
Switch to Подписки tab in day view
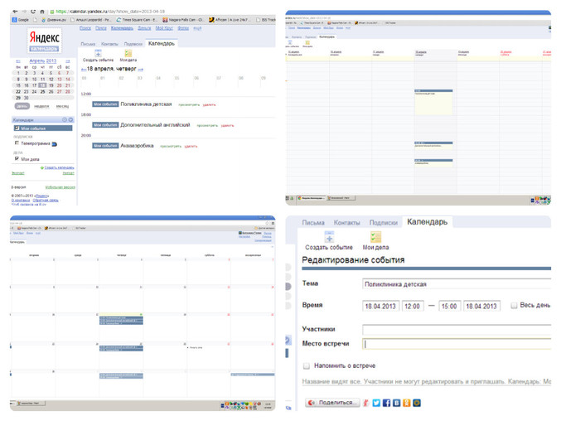click(x=133, y=44)
